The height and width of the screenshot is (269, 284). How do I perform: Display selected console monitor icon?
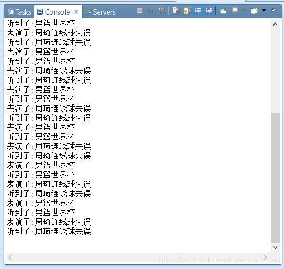click(234, 10)
